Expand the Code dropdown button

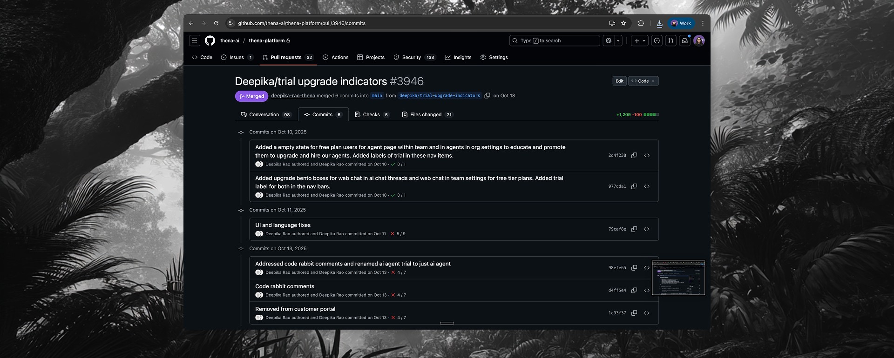tap(643, 81)
